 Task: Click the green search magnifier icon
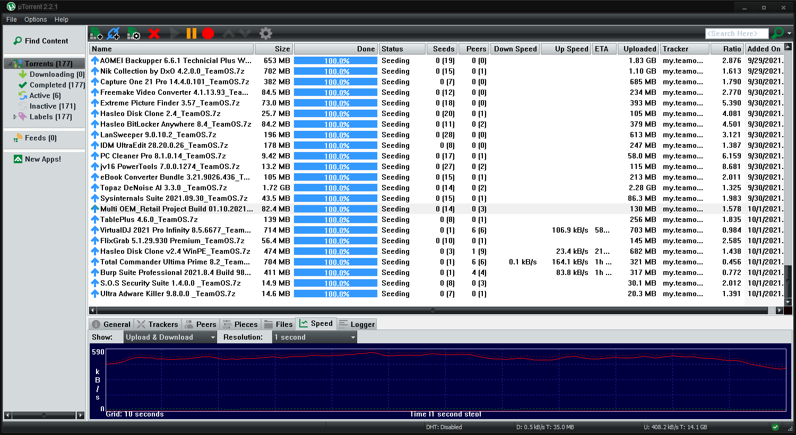(x=777, y=33)
